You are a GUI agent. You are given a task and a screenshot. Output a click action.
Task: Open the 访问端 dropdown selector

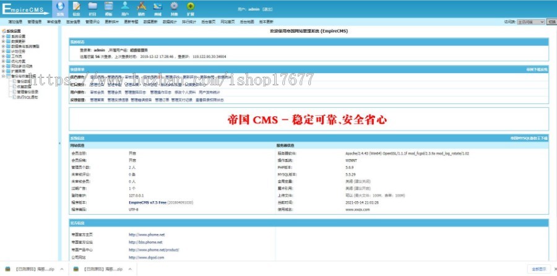click(531, 22)
